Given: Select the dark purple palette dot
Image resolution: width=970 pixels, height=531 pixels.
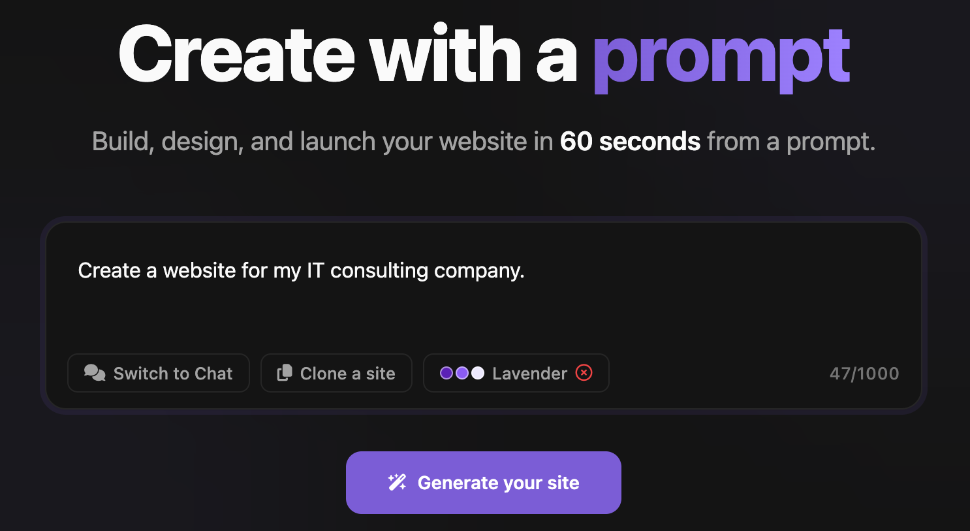Looking at the screenshot, I should point(446,373).
